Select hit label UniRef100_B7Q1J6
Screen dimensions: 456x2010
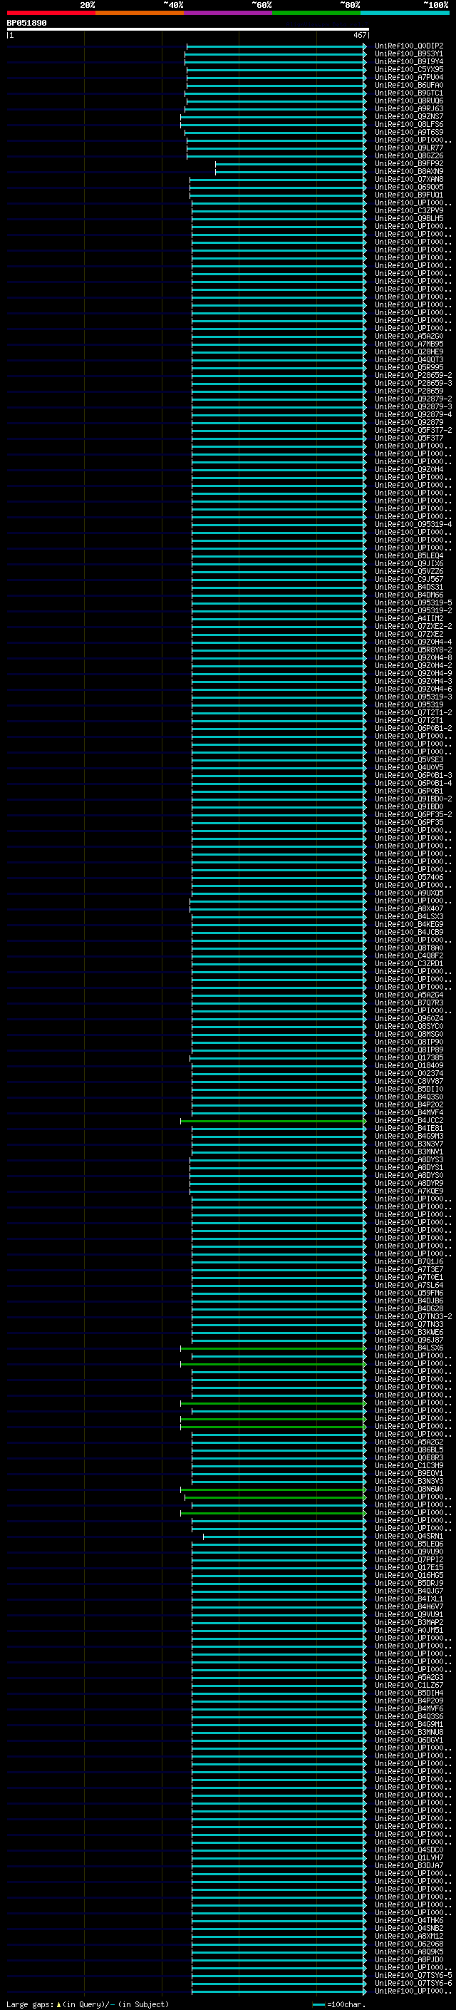pyautogui.click(x=409, y=1262)
